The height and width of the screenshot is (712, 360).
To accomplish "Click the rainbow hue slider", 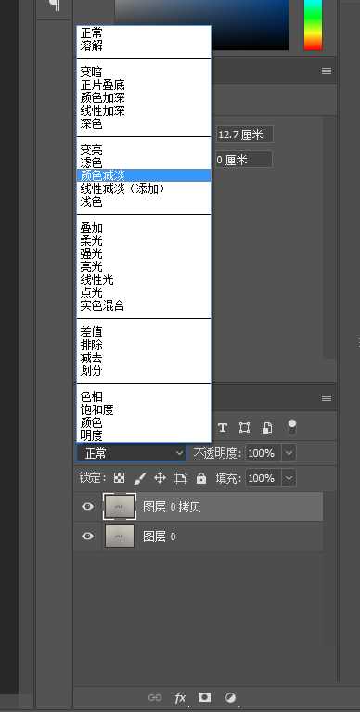I will point(314,24).
